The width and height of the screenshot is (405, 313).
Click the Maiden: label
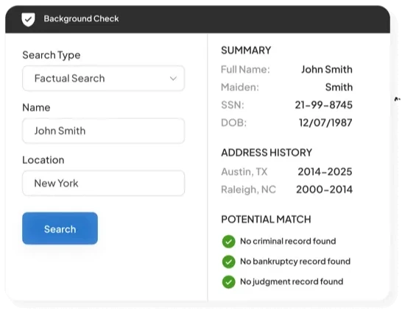point(240,87)
